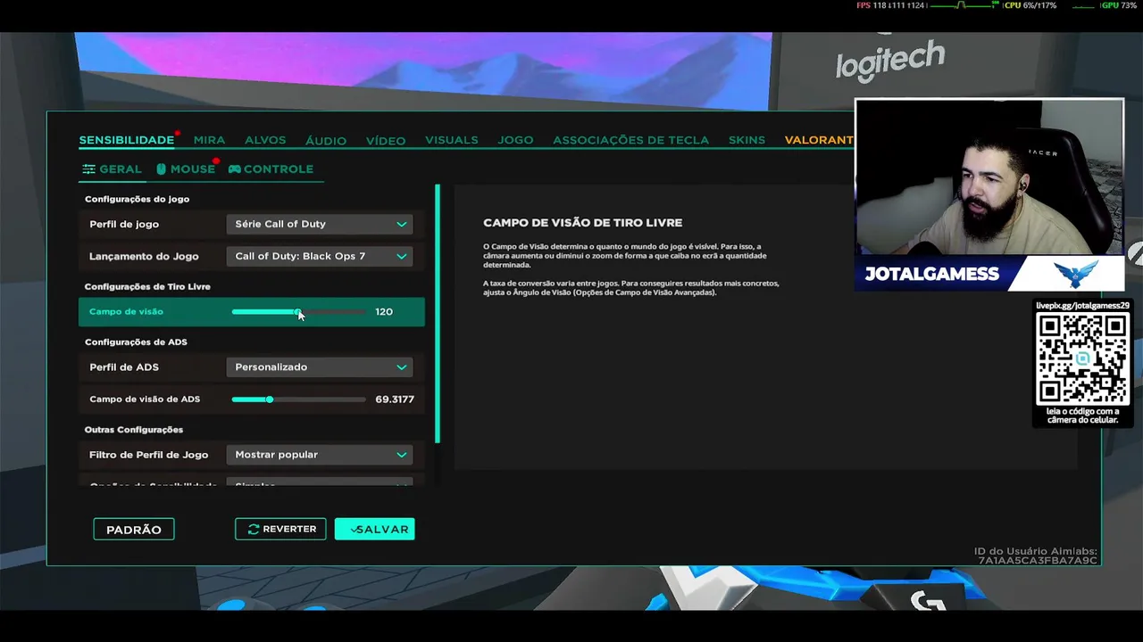Select the Mouse sub-tab
This screenshot has height=642, width=1143.
click(x=186, y=169)
